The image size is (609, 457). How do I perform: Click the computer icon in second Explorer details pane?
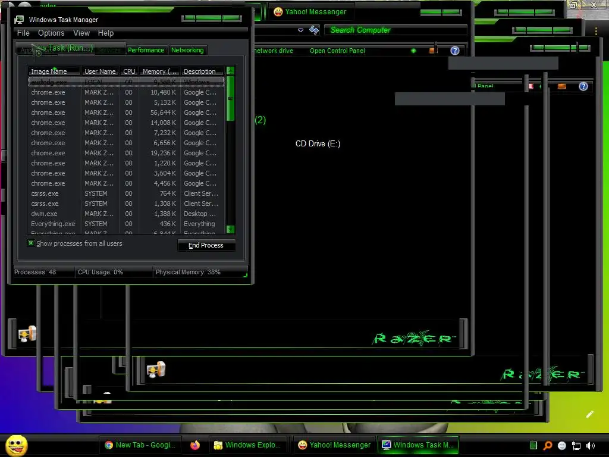pyautogui.click(x=156, y=370)
